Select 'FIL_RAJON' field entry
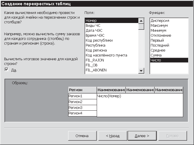Screen dimensions: 194x145 (95, 60)
